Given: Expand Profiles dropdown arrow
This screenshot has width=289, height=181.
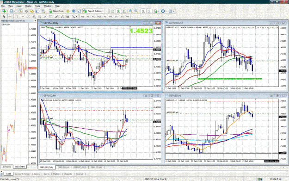Looking at the screenshot, I should coord(15,11).
